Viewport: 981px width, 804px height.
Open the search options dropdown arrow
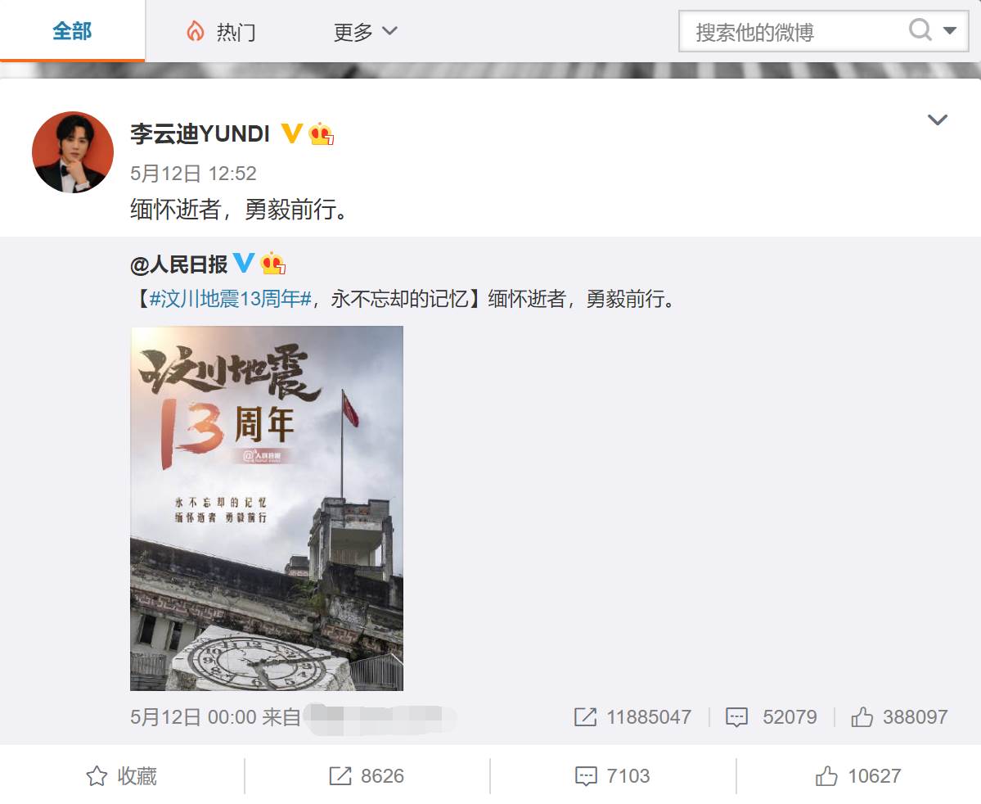pyautogui.click(x=950, y=30)
